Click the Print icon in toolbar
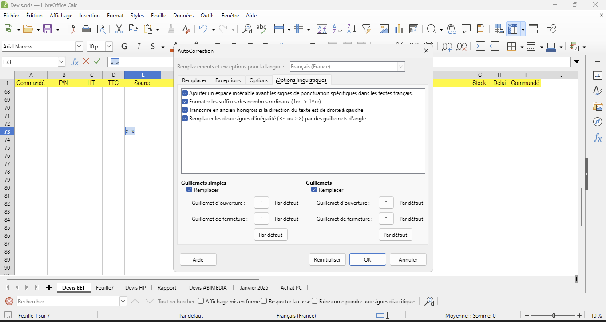606x322 pixels. 87,29
